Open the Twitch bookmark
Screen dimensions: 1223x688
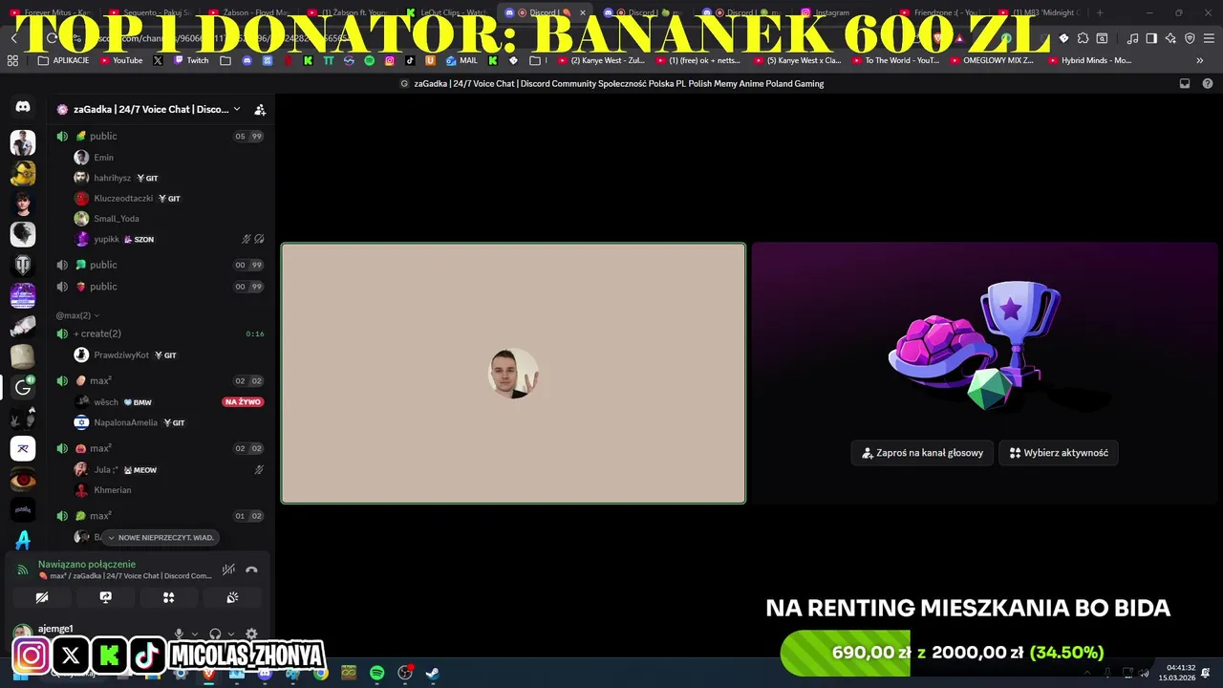pos(190,60)
